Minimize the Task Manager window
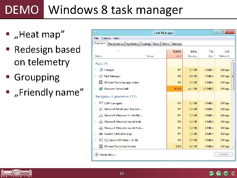The width and height of the screenshot is (237, 178). tap(216, 32)
